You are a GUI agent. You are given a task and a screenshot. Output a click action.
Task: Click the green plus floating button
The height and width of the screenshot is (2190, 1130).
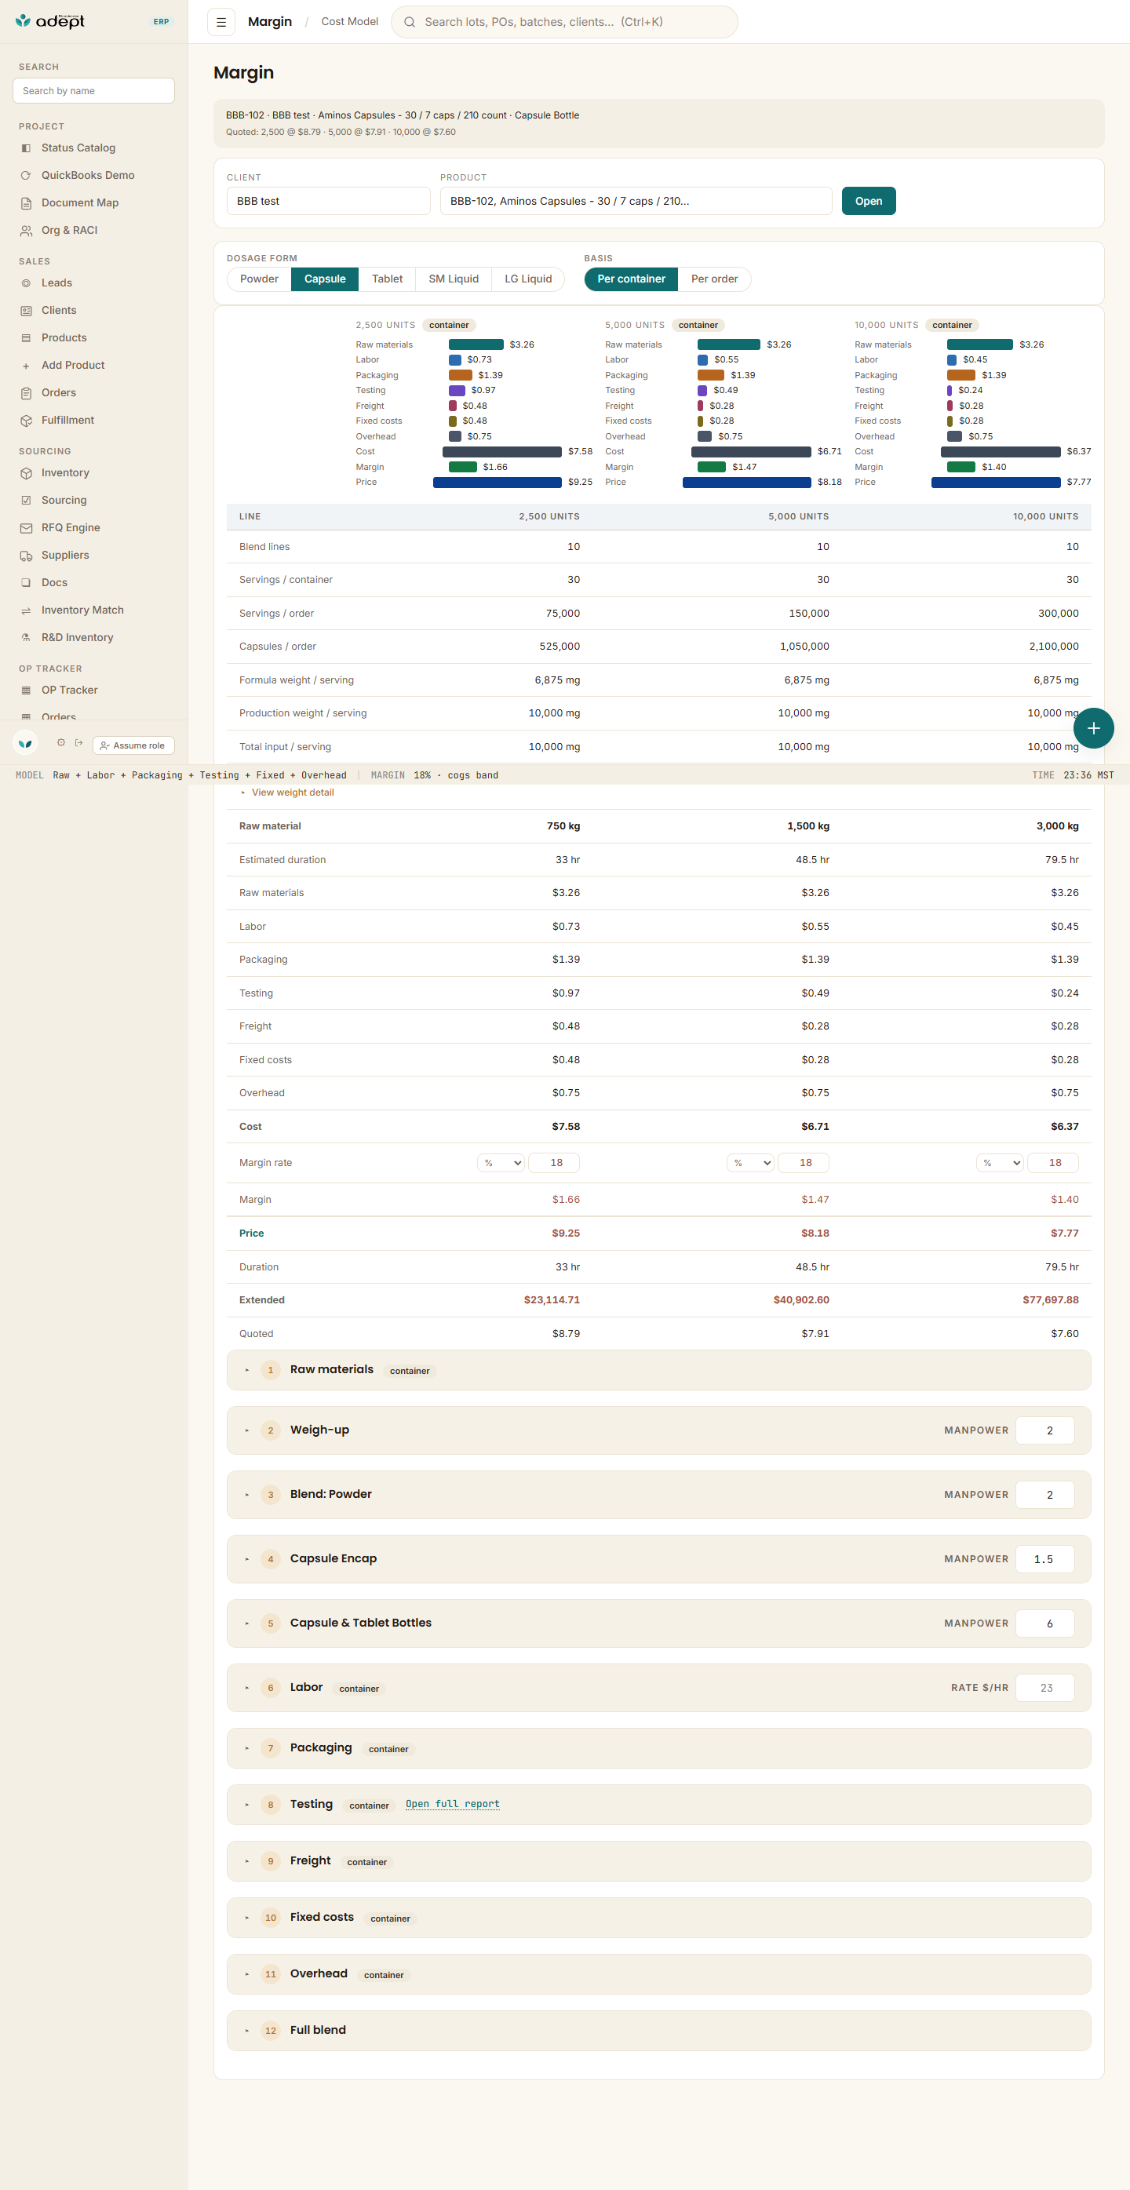pyautogui.click(x=1093, y=729)
